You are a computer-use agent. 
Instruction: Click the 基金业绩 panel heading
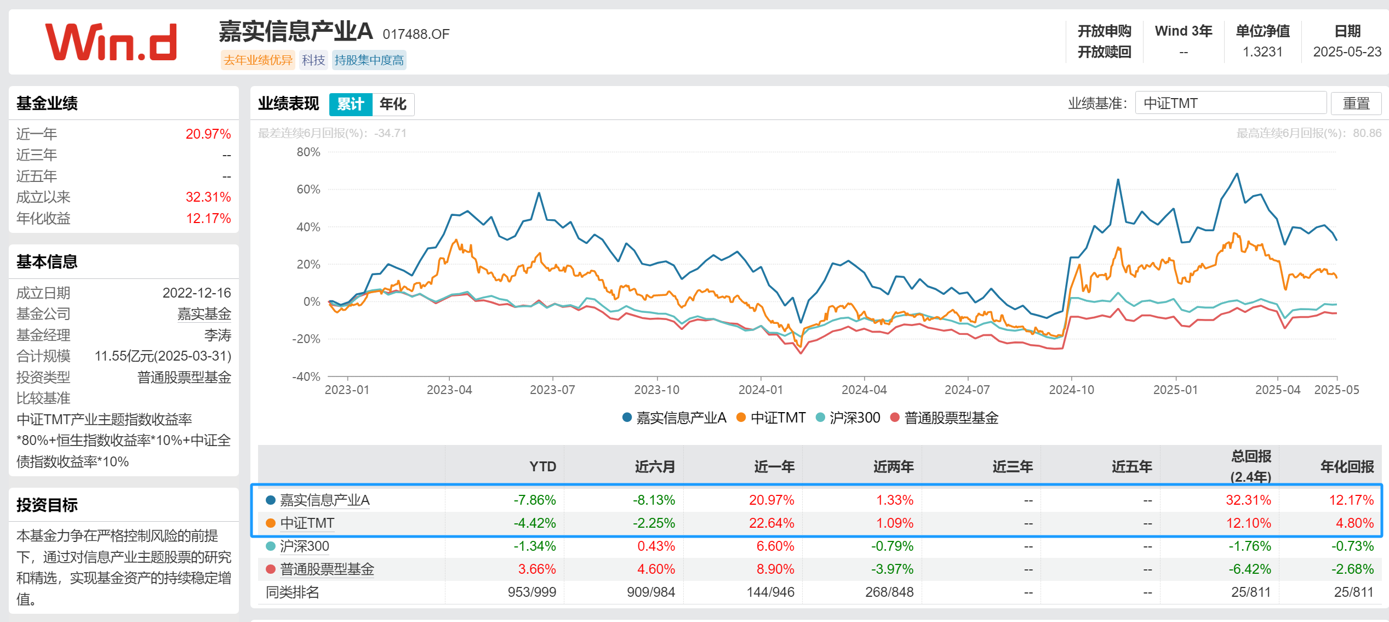tap(47, 103)
